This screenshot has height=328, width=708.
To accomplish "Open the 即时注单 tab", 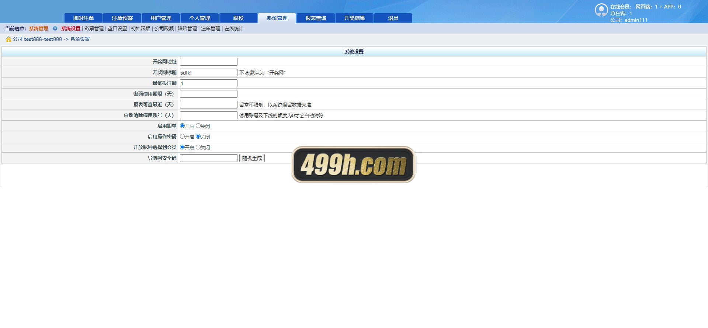I will tap(84, 18).
